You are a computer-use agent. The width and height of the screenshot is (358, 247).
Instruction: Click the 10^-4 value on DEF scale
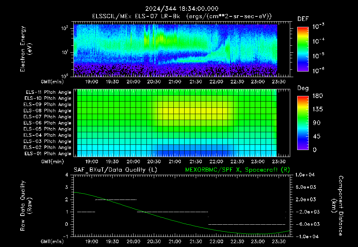pyautogui.click(x=318, y=41)
